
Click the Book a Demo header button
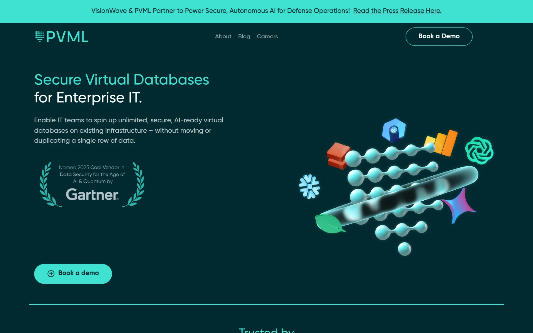pos(439,36)
